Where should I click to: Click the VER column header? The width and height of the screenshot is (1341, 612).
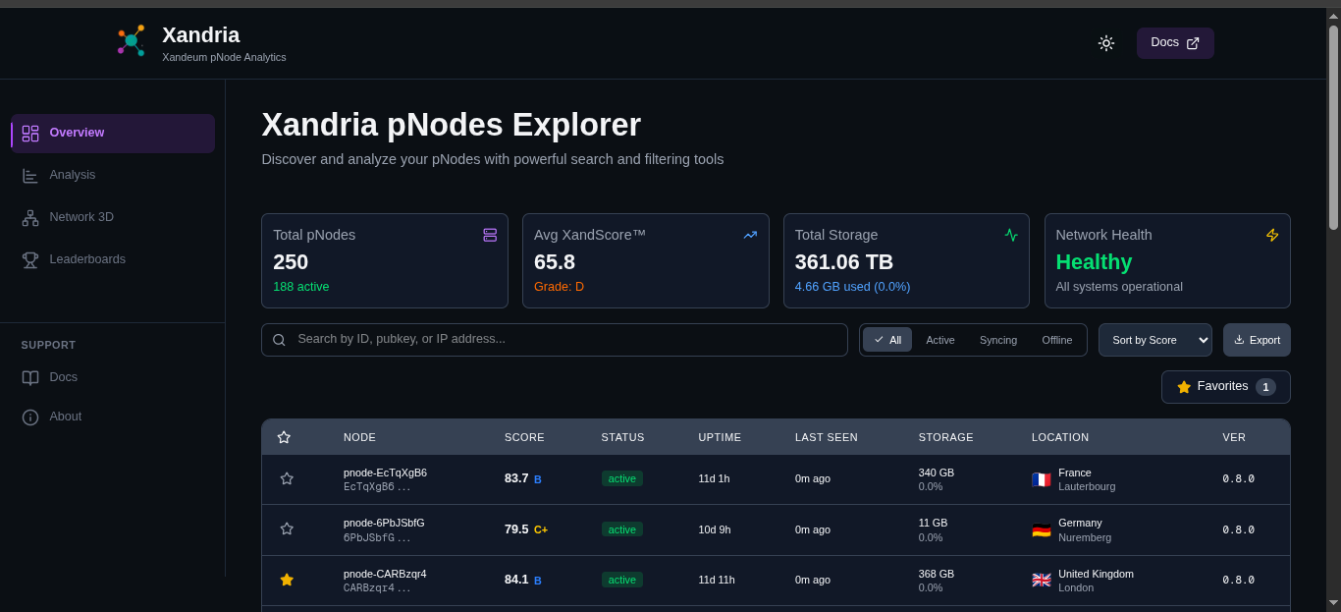[x=1234, y=437]
